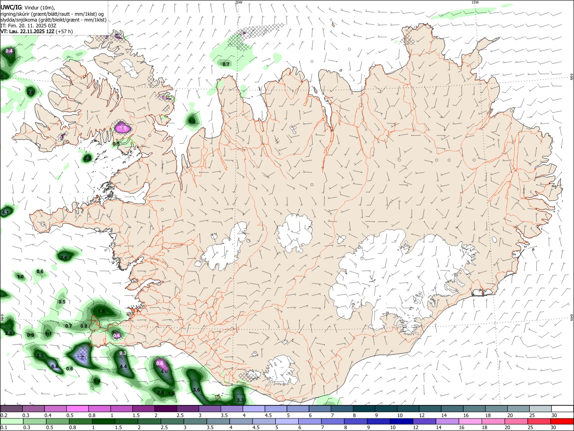Click the 3.3 precipitation value on the map
The height and width of the screenshot is (431, 574).
240,400
